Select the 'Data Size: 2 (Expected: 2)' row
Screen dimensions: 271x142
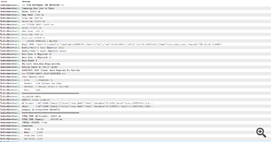[135, 57]
